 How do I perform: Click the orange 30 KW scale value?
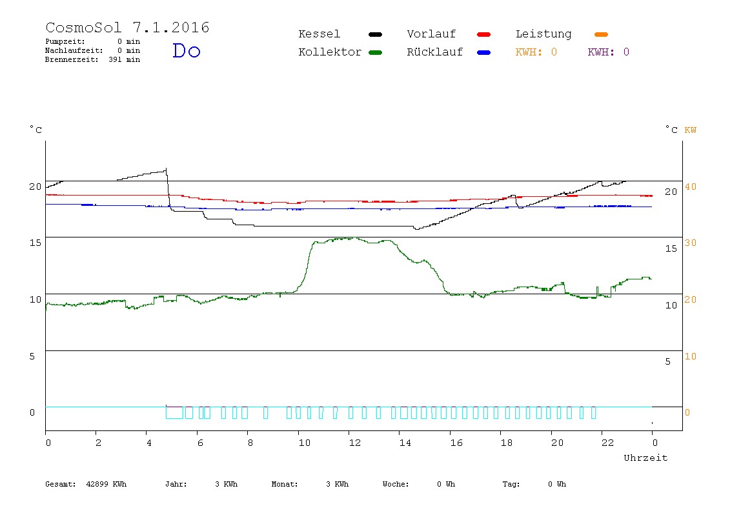691,243
